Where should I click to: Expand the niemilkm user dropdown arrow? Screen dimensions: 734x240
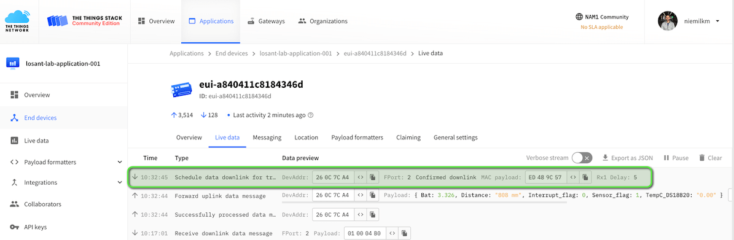717,21
